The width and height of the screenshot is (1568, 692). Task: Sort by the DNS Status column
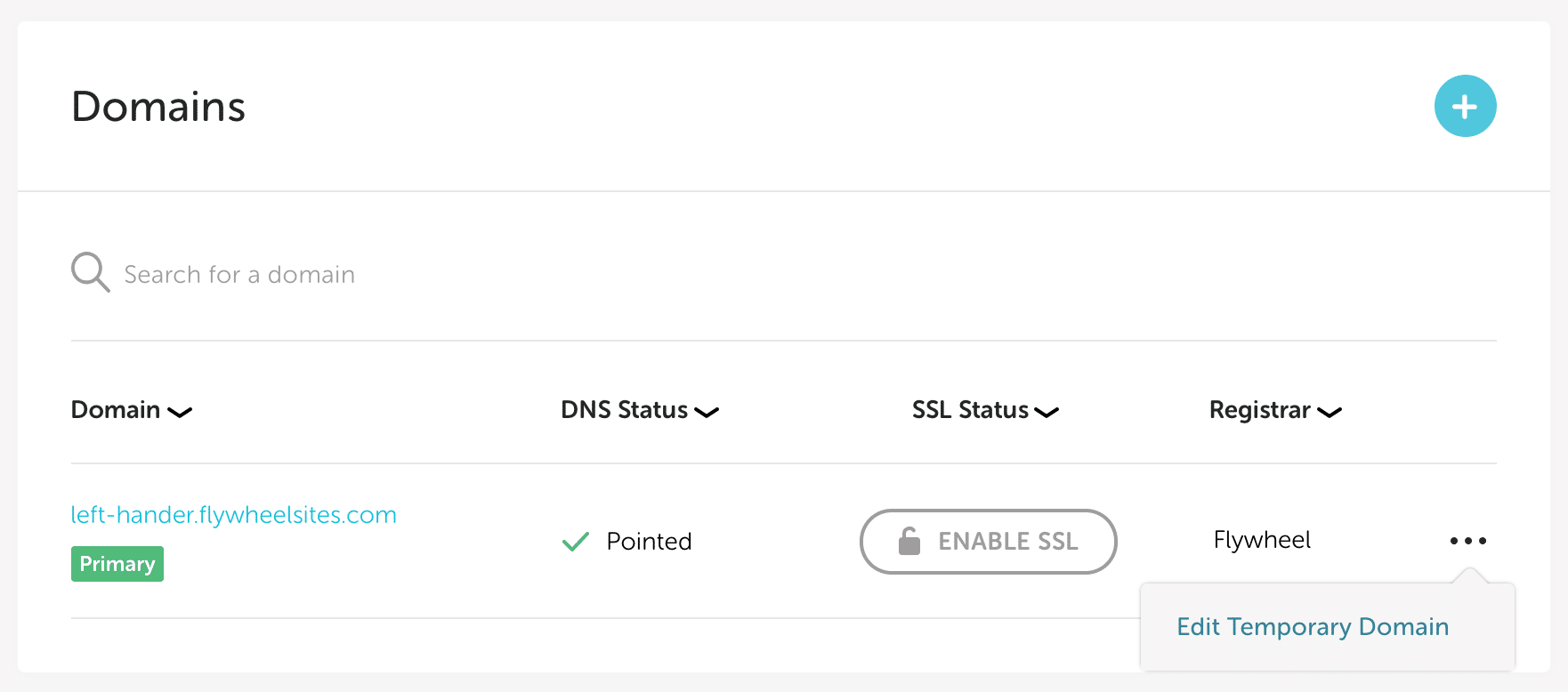[624, 410]
